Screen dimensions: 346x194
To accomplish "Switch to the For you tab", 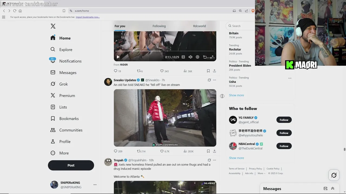I will pos(120,26).
